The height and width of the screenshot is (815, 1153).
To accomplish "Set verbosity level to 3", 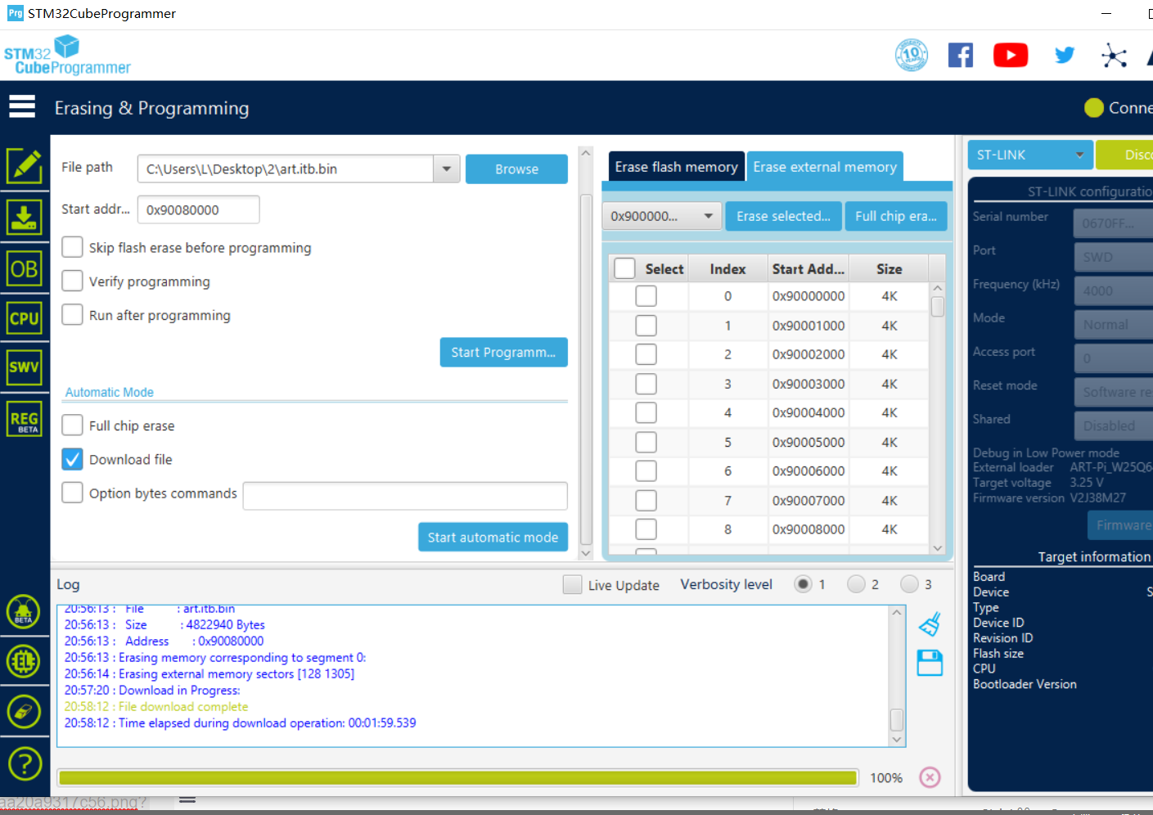I will click(909, 583).
